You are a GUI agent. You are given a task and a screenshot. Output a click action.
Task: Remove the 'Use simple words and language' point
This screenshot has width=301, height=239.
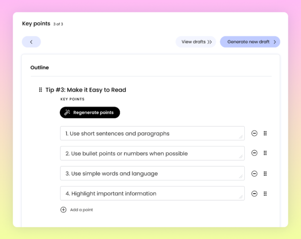click(254, 173)
